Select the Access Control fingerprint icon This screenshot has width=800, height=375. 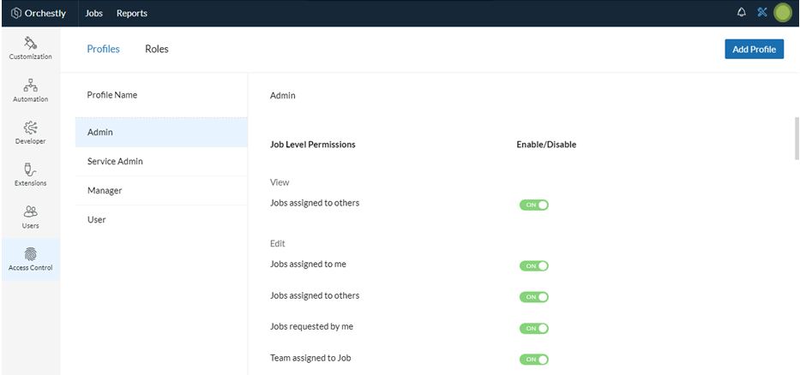coord(31,253)
